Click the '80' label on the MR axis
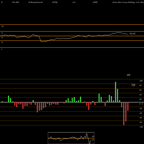The height and width of the screenshot is (144, 144). pyautogui.click(x=141, y=86)
